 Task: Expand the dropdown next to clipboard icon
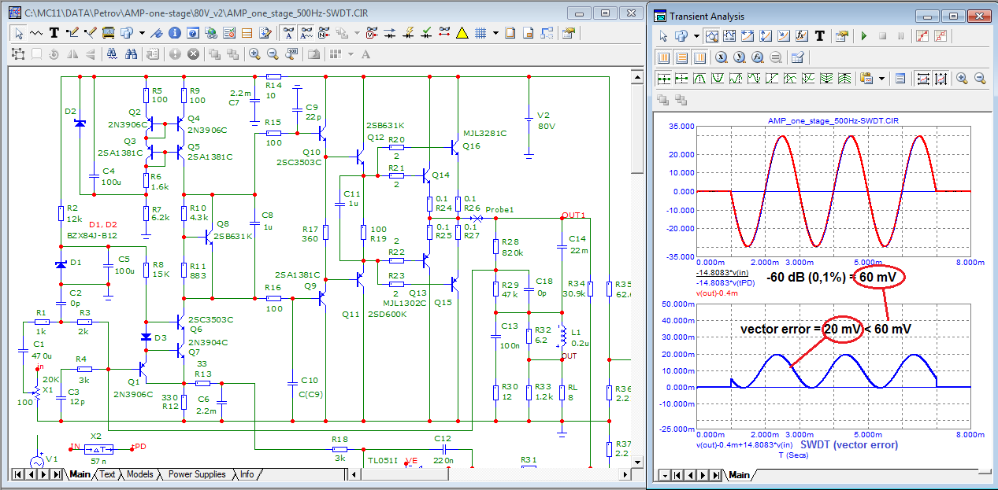pos(881,78)
